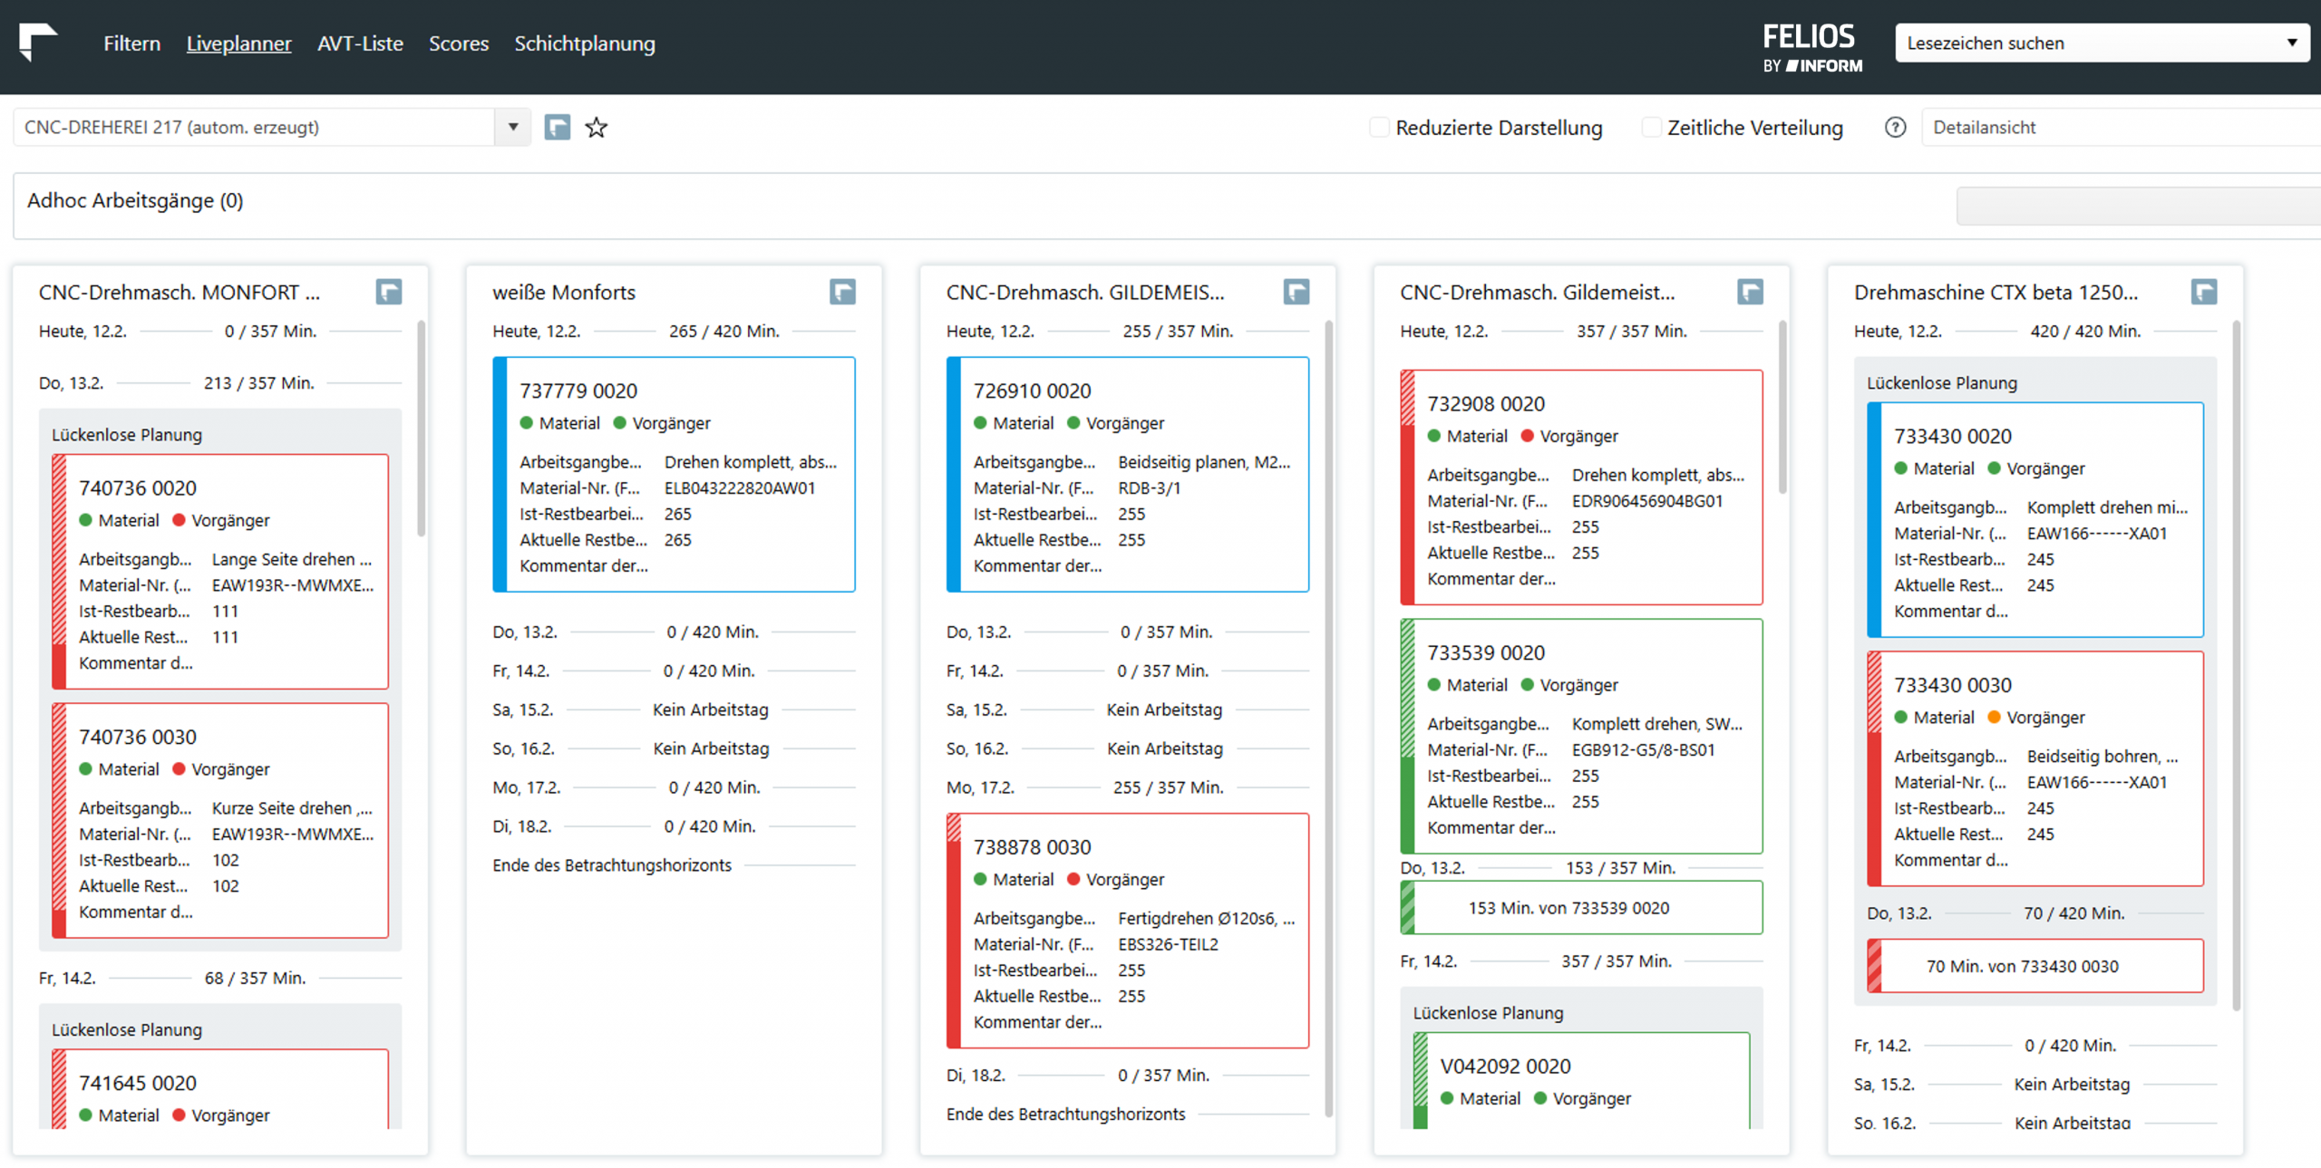
Task: Mark the view as favorite with star
Action: 596,127
